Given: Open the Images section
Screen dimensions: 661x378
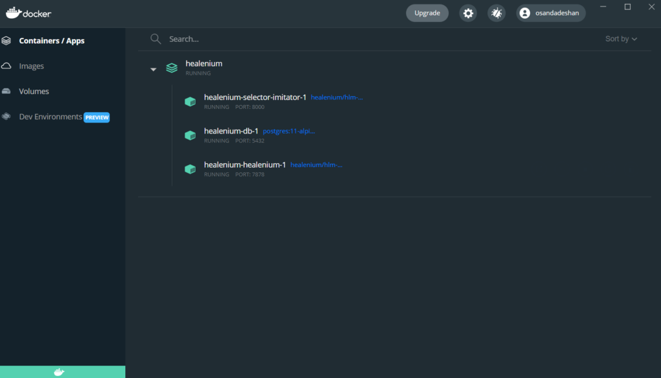Looking at the screenshot, I should (31, 66).
